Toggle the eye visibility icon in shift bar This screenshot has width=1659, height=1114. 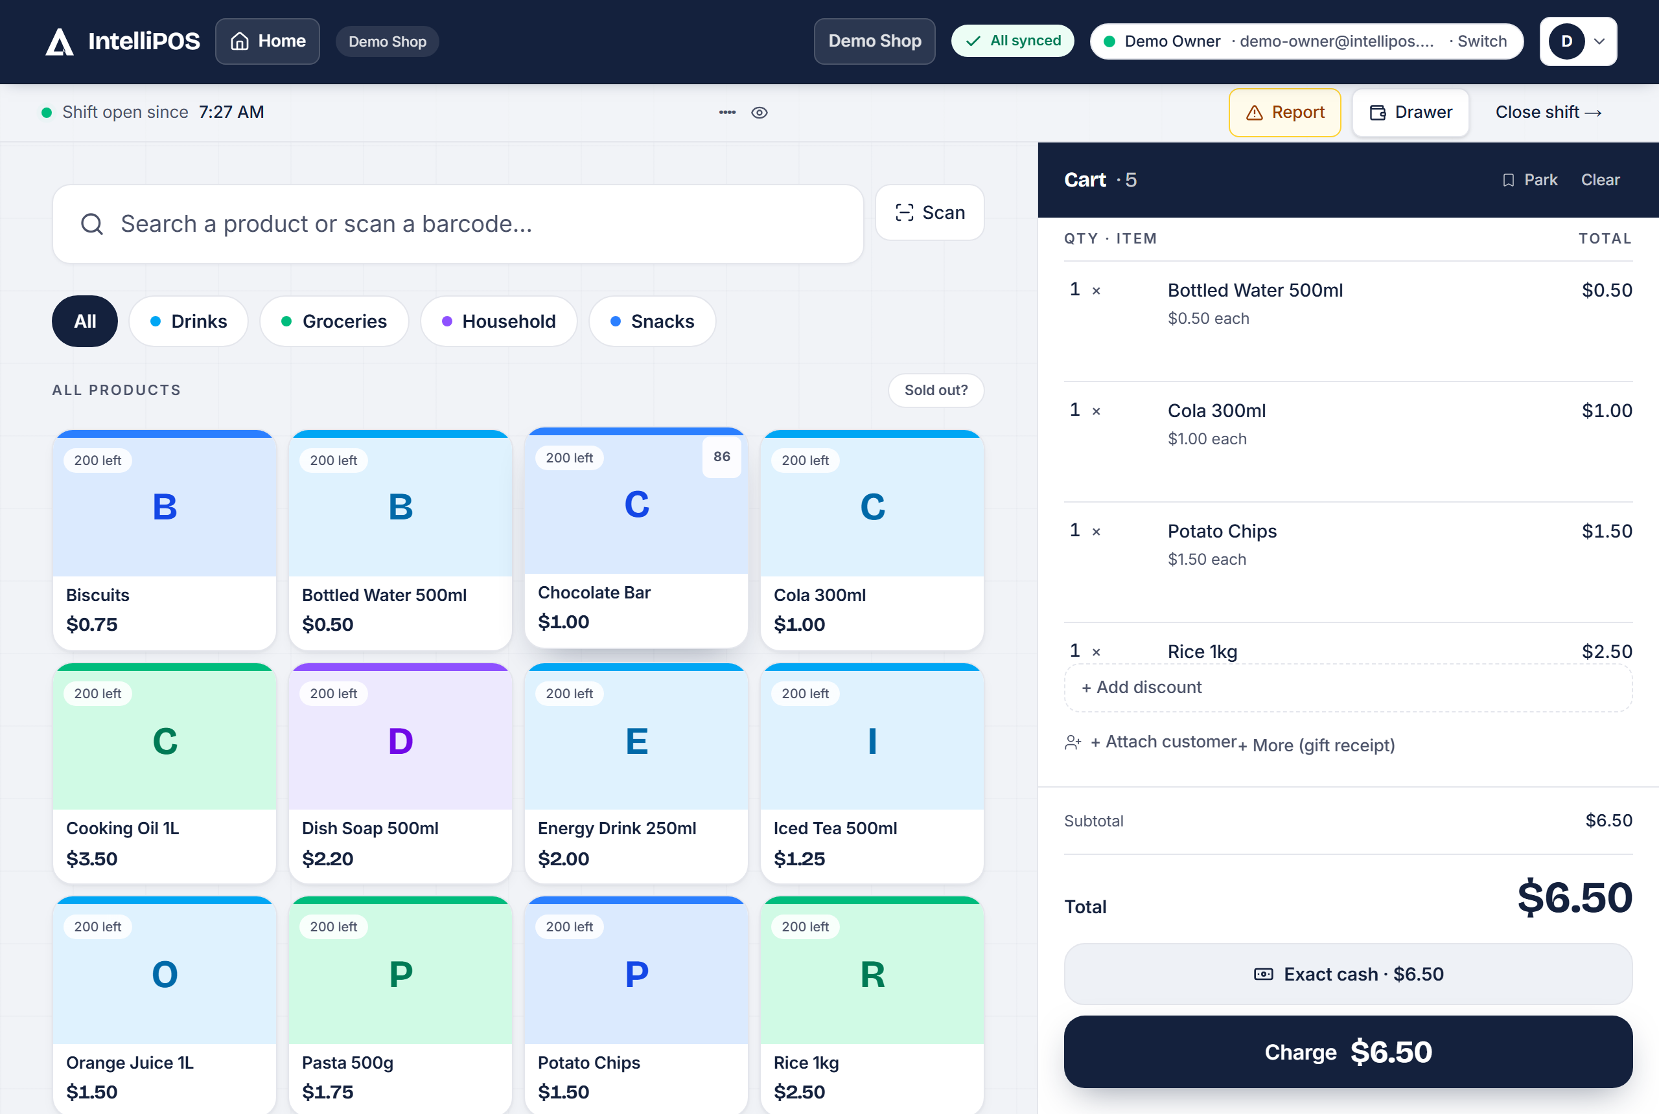pyautogui.click(x=759, y=112)
